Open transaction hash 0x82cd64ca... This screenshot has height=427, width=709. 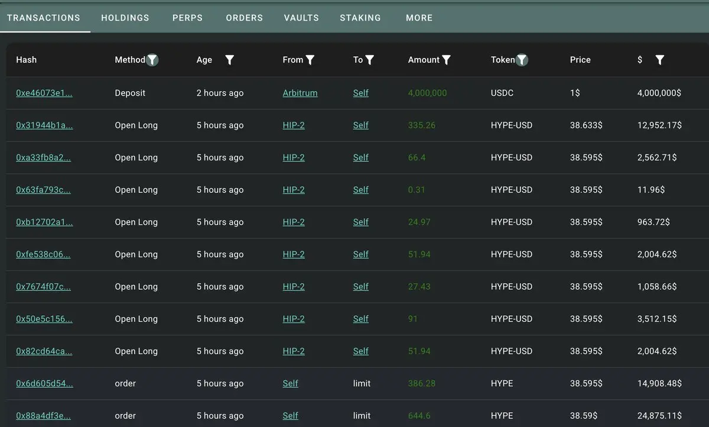click(x=44, y=351)
